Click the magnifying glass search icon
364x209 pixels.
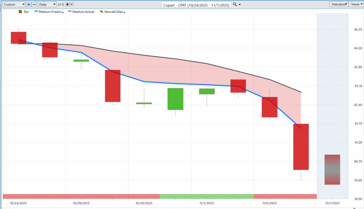(235, 4)
